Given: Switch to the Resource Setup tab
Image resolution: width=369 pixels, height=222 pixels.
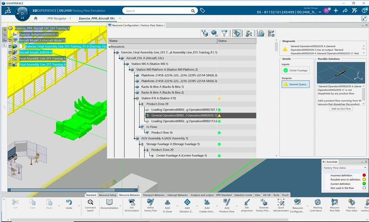Looking at the screenshot, I should tap(108, 195).
